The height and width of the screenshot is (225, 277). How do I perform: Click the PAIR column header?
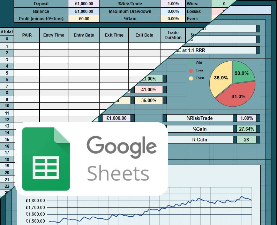[27, 35]
